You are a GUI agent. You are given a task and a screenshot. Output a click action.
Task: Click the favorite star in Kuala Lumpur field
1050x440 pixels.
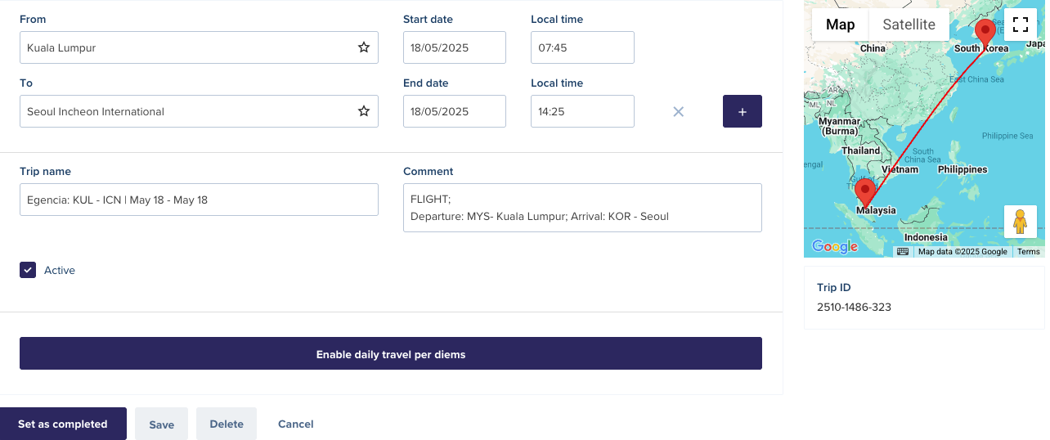(x=364, y=47)
